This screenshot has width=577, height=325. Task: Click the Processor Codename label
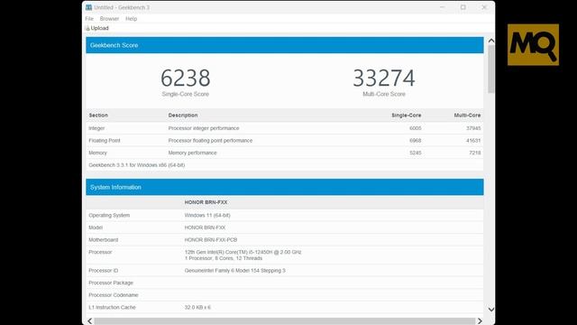point(114,295)
